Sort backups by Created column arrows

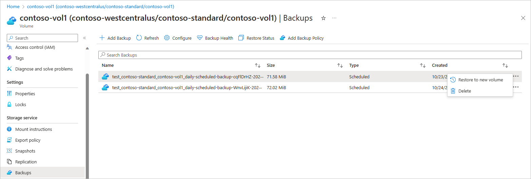[x=505, y=65]
